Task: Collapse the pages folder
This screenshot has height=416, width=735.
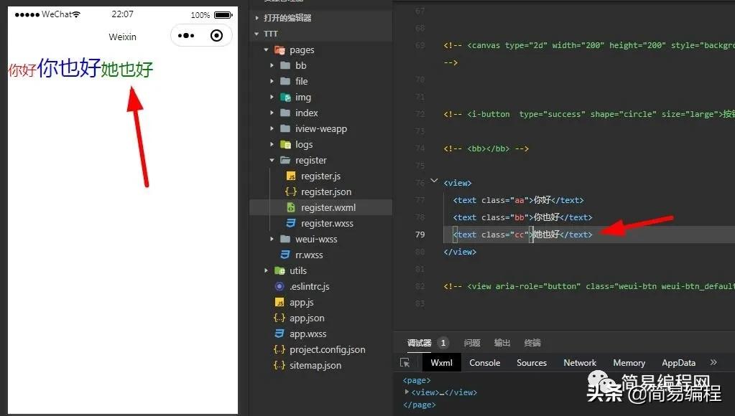Action: (x=267, y=50)
